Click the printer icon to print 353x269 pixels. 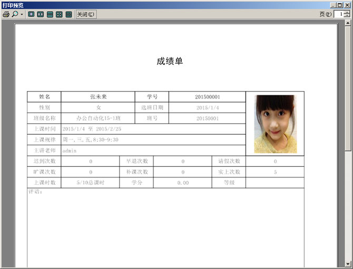(x=6, y=14)
